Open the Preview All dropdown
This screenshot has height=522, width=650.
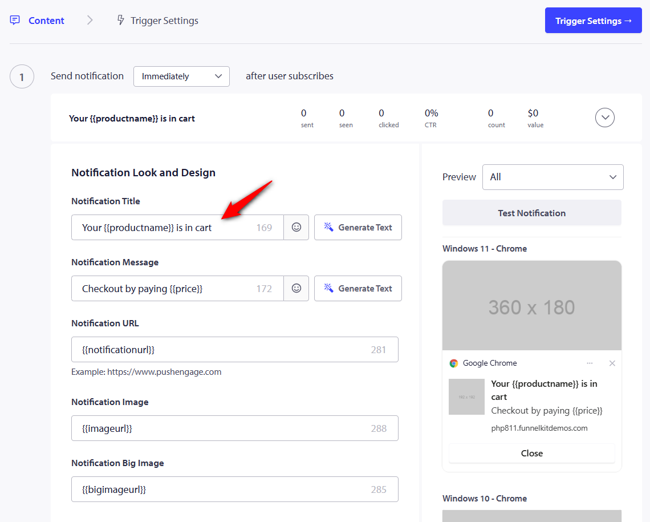[552, 177]
